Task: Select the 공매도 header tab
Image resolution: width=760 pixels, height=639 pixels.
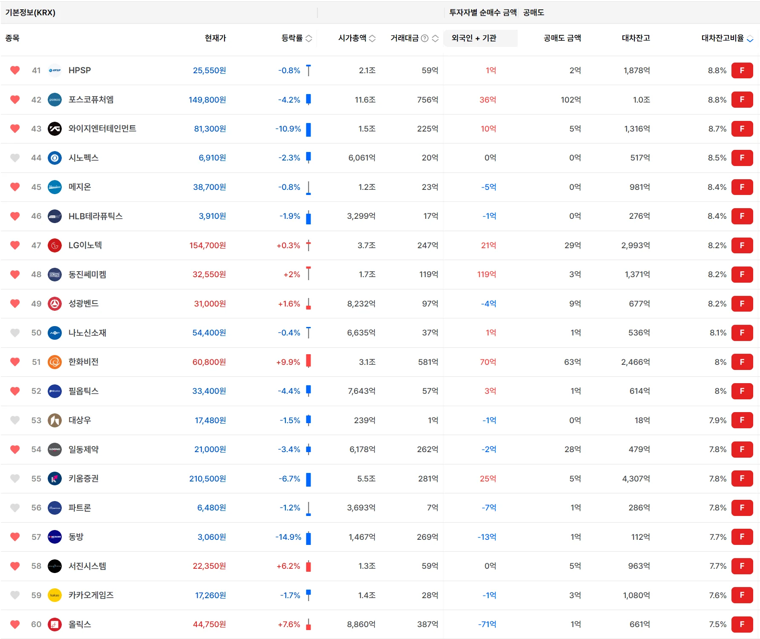Action: 533,13
